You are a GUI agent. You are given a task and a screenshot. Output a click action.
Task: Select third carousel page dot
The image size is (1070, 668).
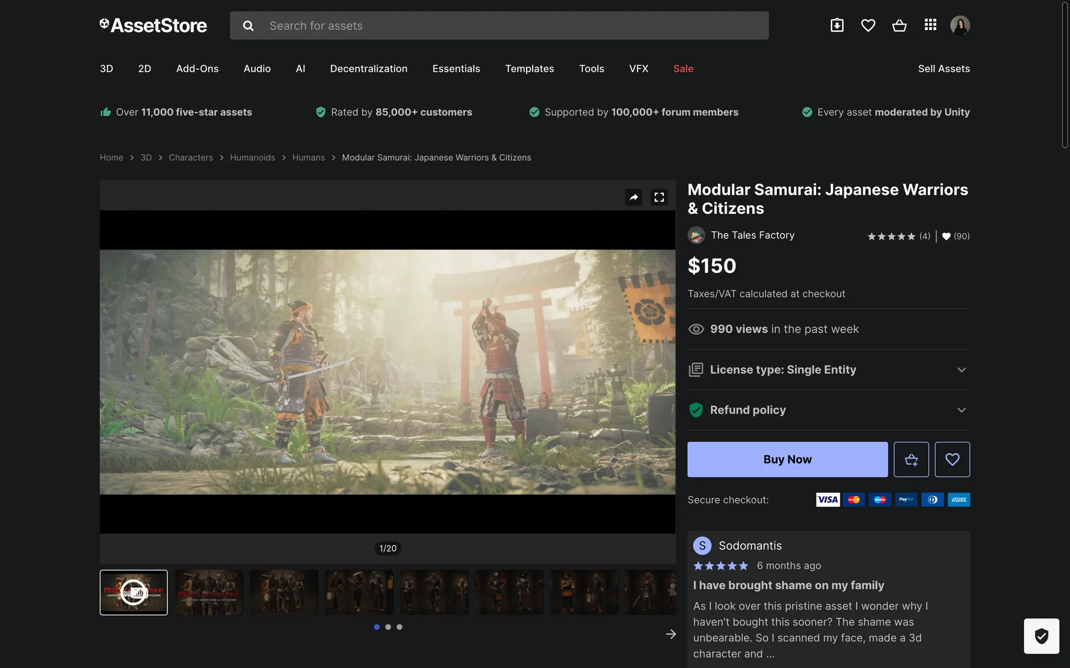399,627
